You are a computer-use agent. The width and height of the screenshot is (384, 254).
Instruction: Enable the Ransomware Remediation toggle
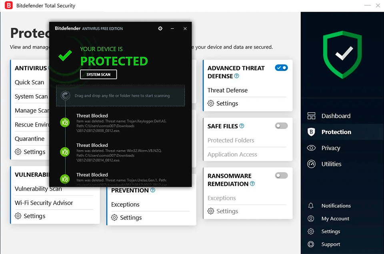281,176
